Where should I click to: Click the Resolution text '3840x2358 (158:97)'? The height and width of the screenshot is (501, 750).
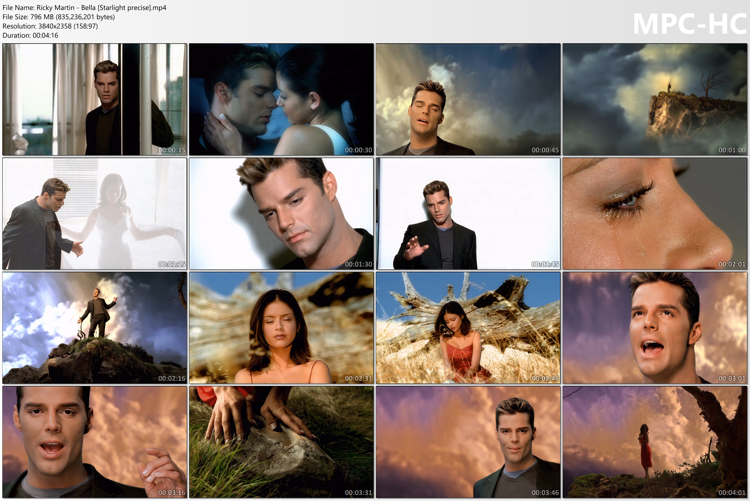point(68,26)
